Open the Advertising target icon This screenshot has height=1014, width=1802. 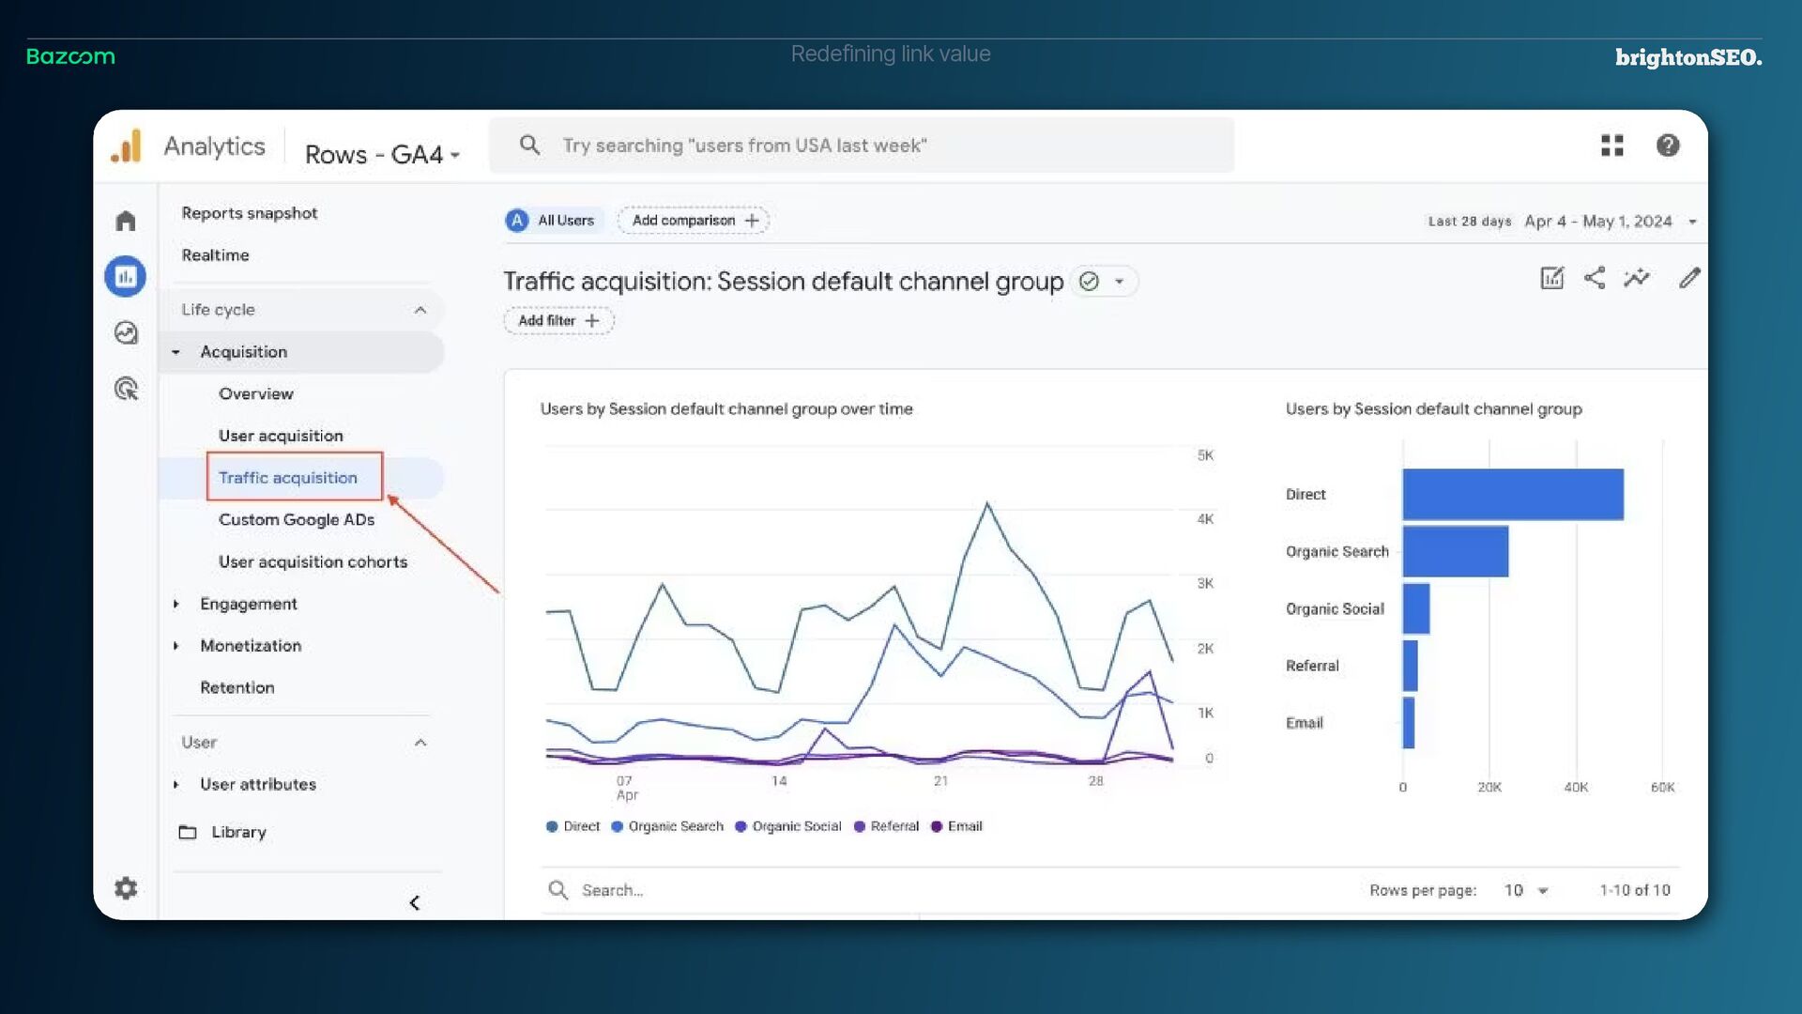click(126, 389)
